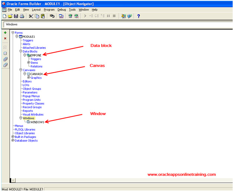233x192 pixels.
Task: Collapse the Data Blocks node
Action: (x=21, y=51)
